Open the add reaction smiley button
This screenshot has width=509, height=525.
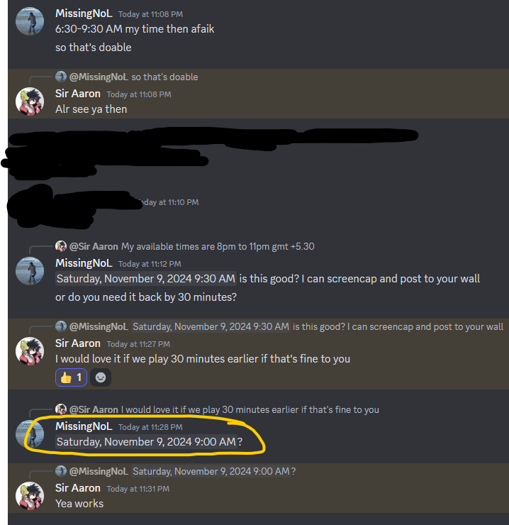pyautogui.click(x=101, y=377)
